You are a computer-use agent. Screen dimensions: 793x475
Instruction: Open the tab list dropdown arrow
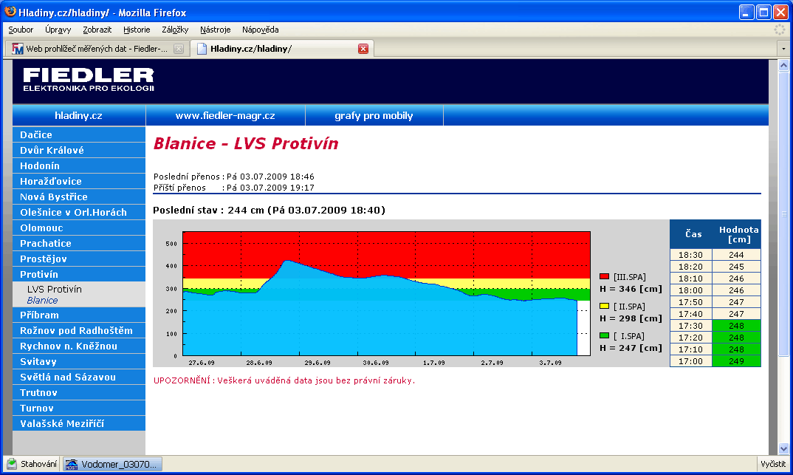783,49
